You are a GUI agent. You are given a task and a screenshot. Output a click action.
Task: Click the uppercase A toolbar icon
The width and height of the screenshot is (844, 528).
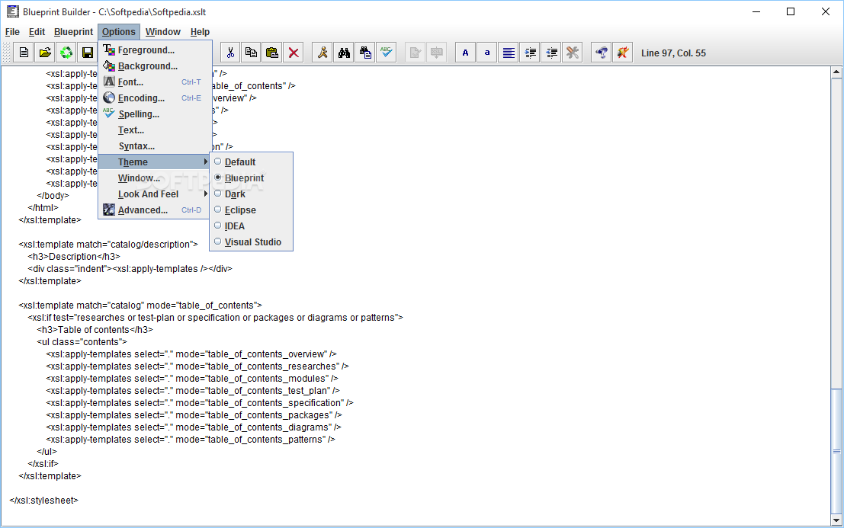click(x=466, y=53)
